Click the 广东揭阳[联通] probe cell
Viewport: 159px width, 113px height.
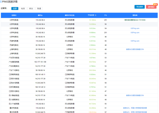pyautogui.click(x=14, y=62)
